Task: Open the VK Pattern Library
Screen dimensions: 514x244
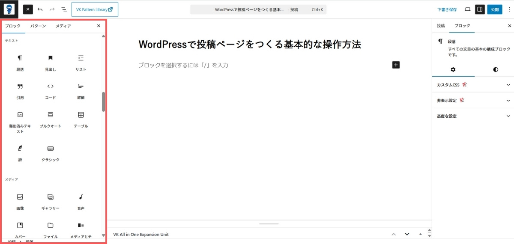Action: (95, 9)
